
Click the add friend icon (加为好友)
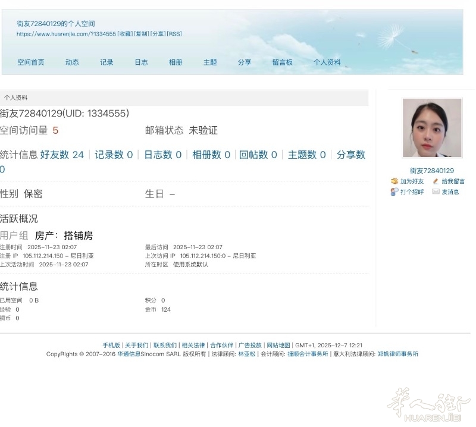(x=394, y=181)
